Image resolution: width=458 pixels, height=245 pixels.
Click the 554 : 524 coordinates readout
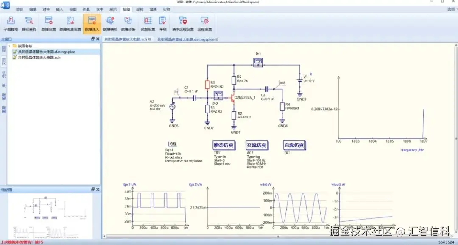tap(446, 242)
